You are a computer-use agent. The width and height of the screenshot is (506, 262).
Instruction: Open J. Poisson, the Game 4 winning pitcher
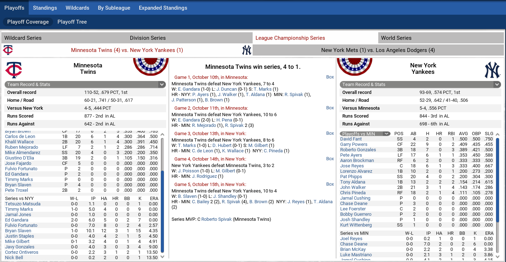(188, 171)
